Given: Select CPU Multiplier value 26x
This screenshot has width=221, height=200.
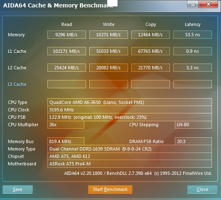Looking at the screenshot, I should [x=66, y=125].
